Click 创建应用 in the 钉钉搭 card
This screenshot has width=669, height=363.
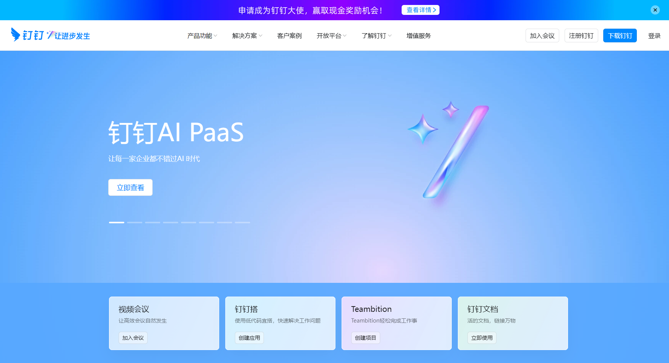coord(249,338)
